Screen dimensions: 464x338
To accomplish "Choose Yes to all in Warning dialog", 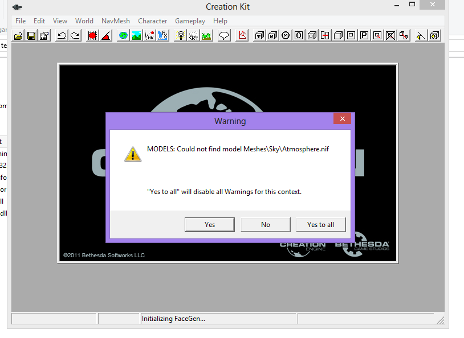I will pyautogui.click(x=320, y=225).
